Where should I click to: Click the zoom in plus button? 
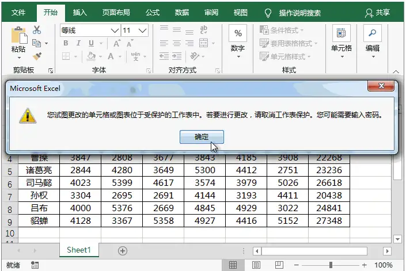[x=365, y=265]
